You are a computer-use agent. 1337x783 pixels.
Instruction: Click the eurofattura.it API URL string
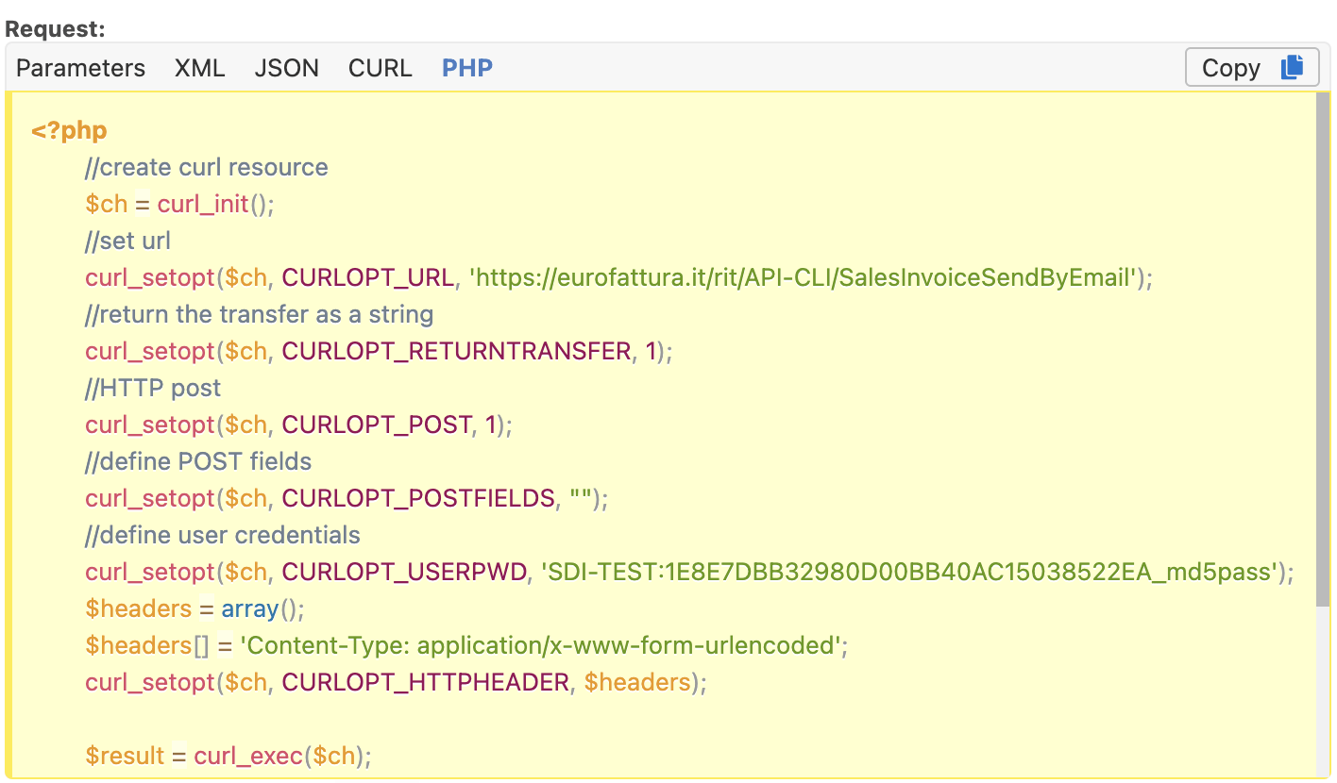pos(803,277)
